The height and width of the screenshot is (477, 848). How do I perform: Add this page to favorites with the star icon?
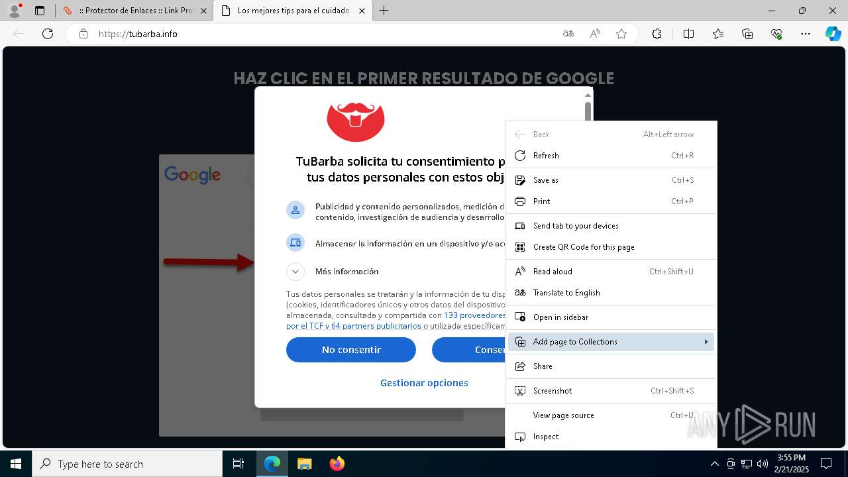[621, 34]
